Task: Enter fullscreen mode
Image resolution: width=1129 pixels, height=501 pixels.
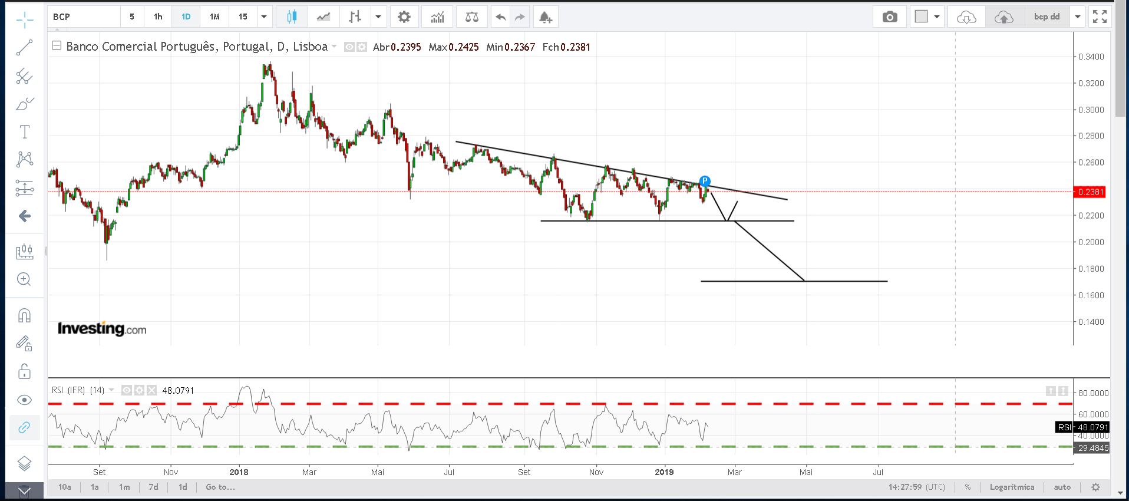Action: pos(1100,17)
